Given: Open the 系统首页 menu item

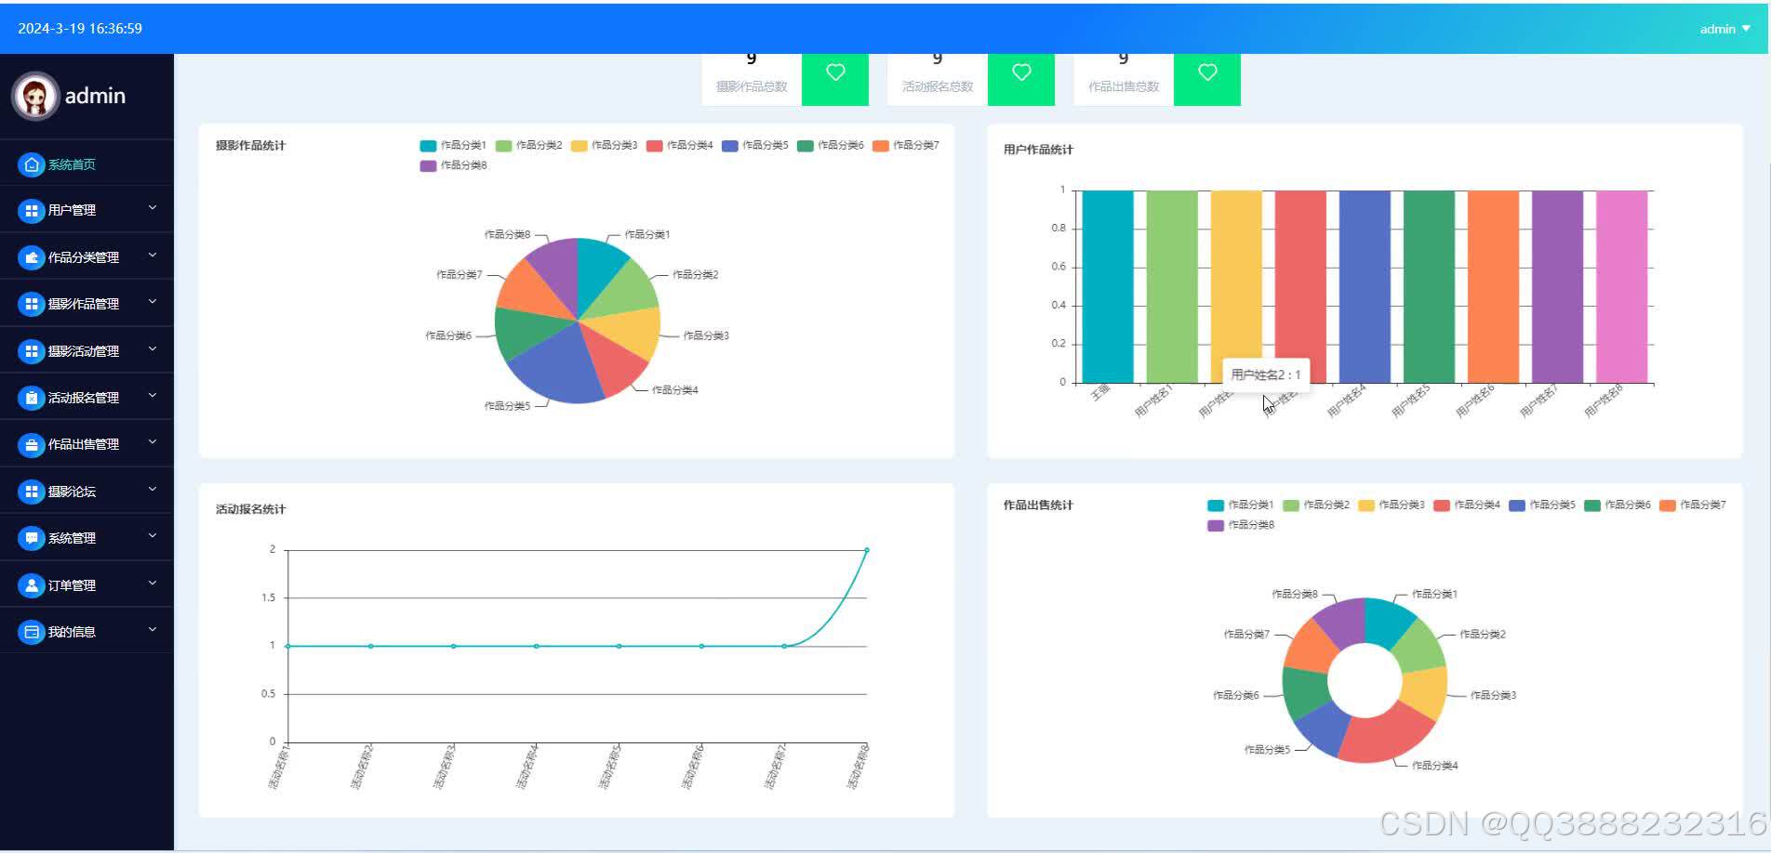Looking at the screenshot, I should pyautogui.click(x=87, y=164).
